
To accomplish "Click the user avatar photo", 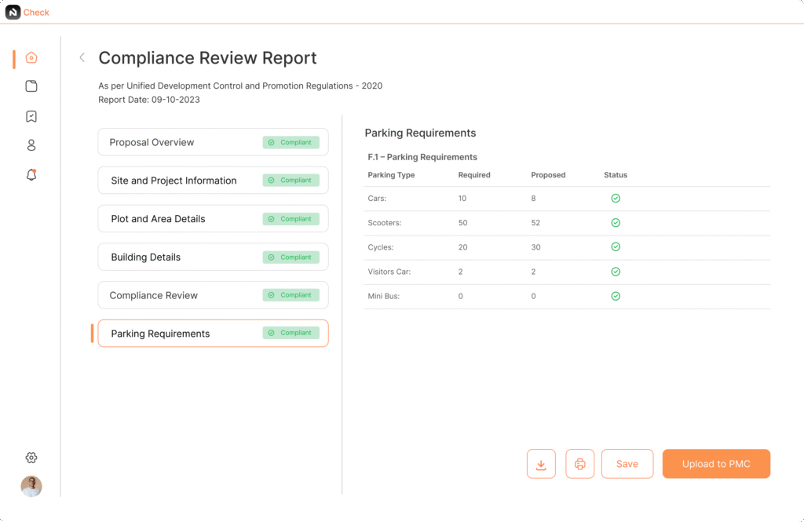I will tap(31, 487).
